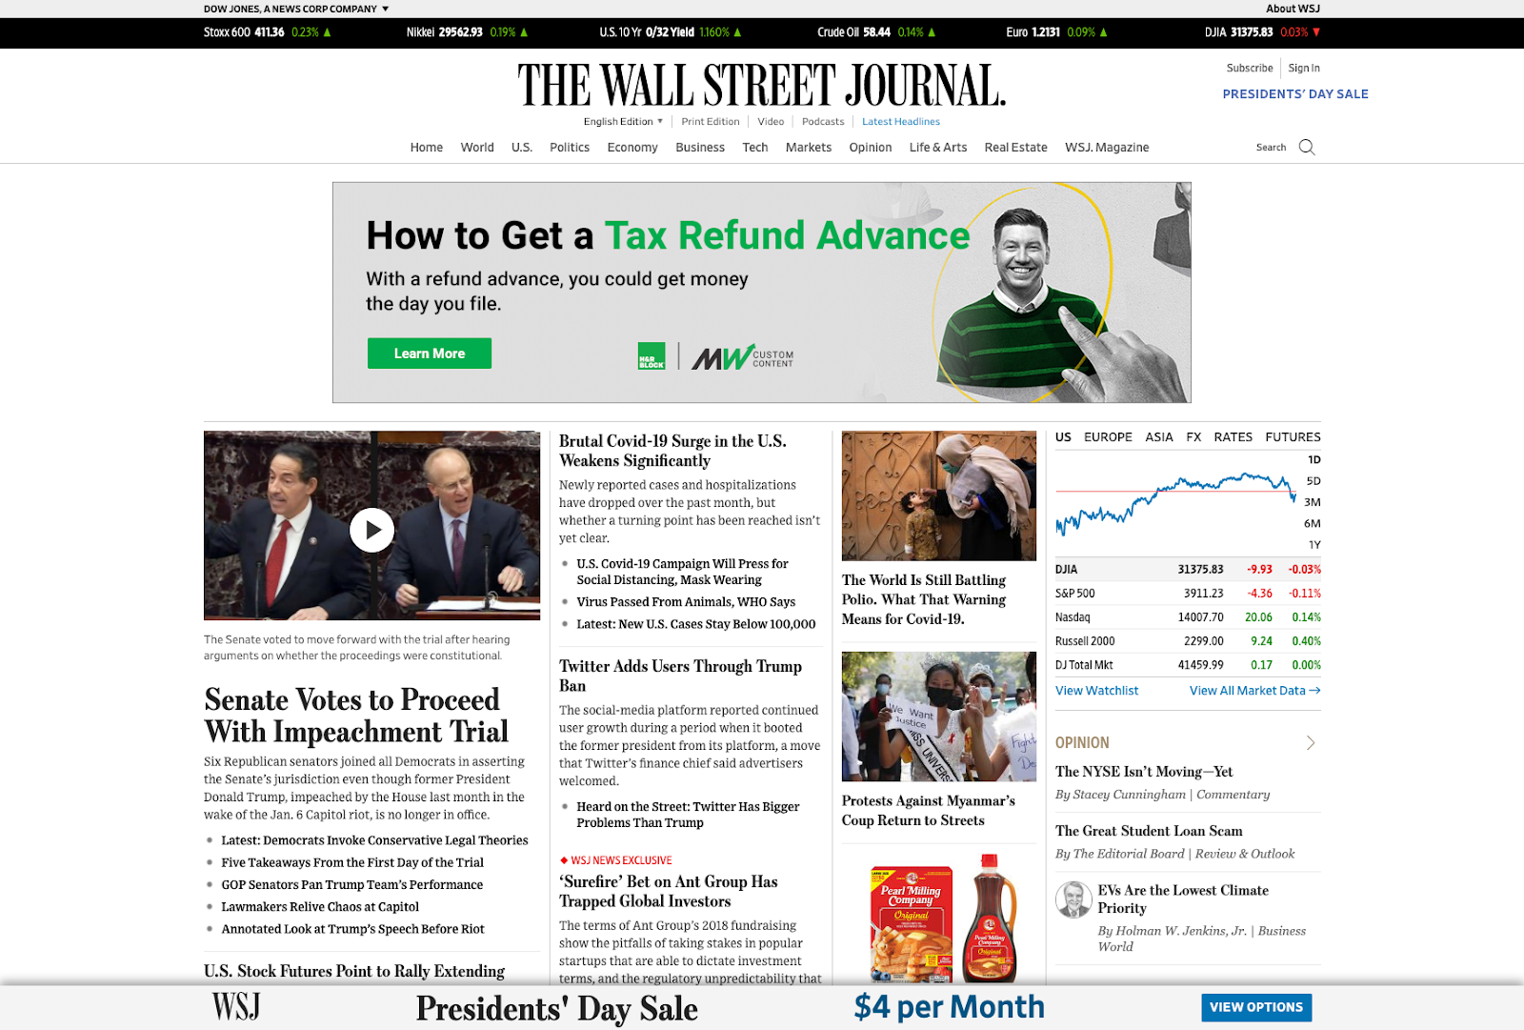This screenshot has height=1030, width=1524.
Task: Navigate to the Economy section
Action: tap(632, 148)
